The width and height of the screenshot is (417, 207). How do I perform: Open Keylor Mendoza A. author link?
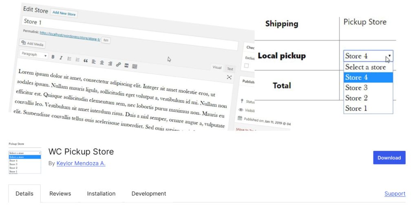point(81,163)
